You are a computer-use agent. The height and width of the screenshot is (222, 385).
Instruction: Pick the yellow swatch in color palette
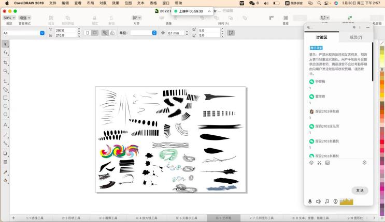point(382,57)
